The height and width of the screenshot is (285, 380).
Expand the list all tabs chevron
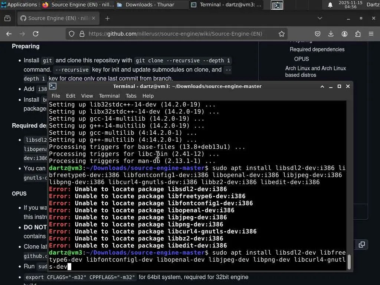click(320, 18)
